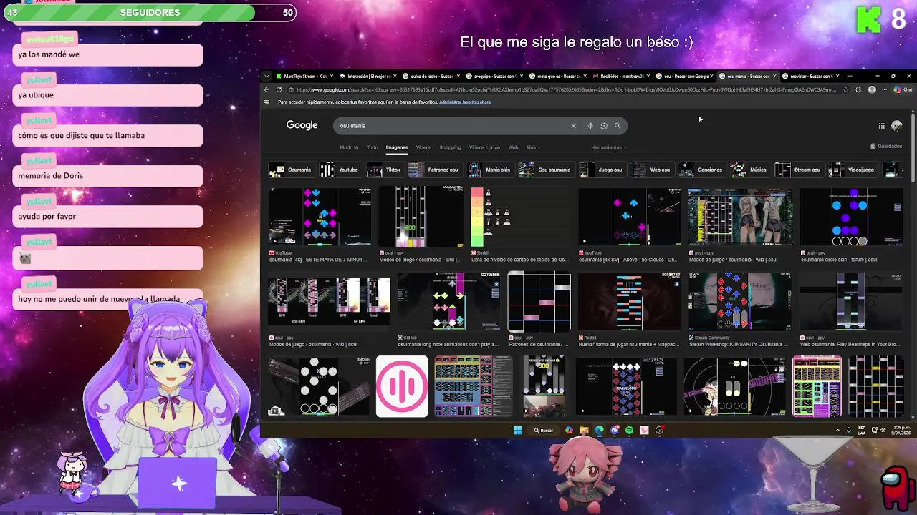Open Spotify from the taskbar
Viewport: 917px width, 515px height.
tap(629, 430)
